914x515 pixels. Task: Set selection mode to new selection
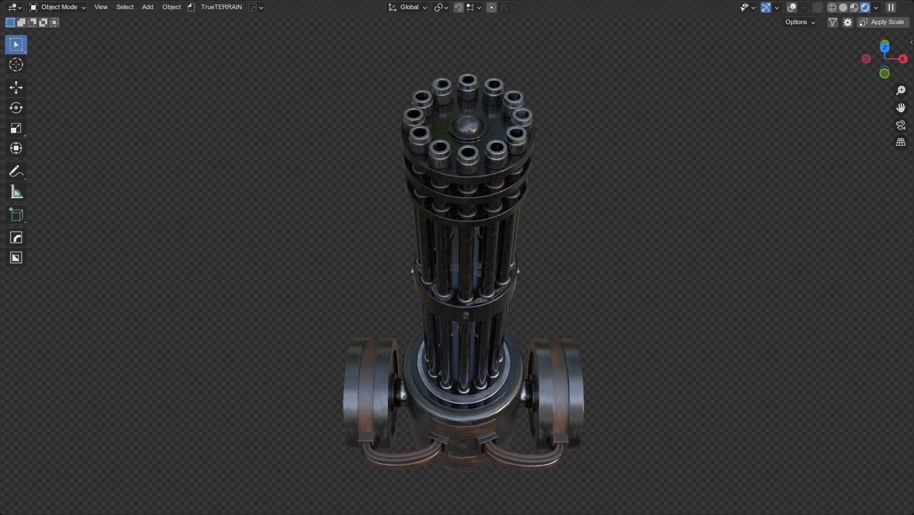pyautogui.click(x=10, y=22)
